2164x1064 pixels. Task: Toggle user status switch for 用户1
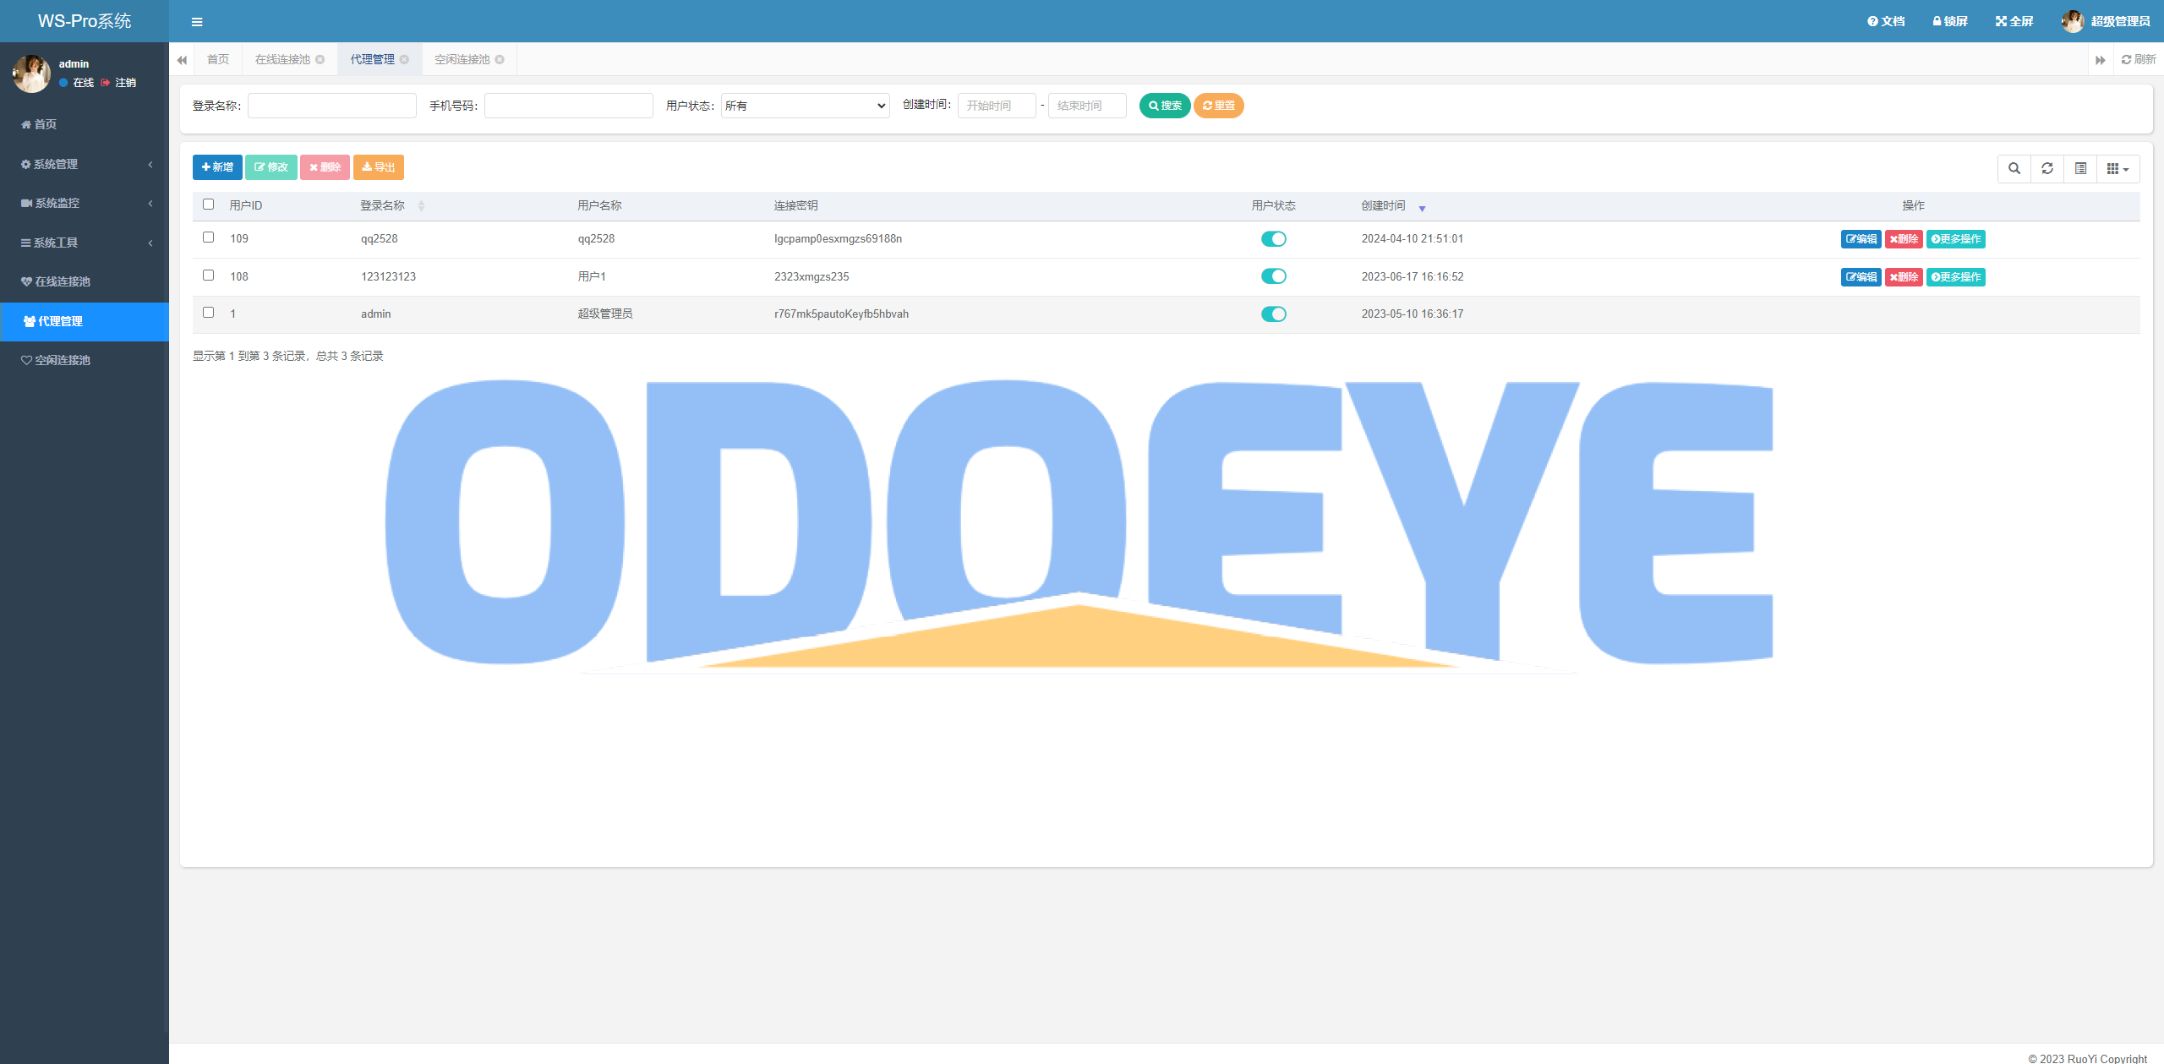click(x=1274, y=276)
